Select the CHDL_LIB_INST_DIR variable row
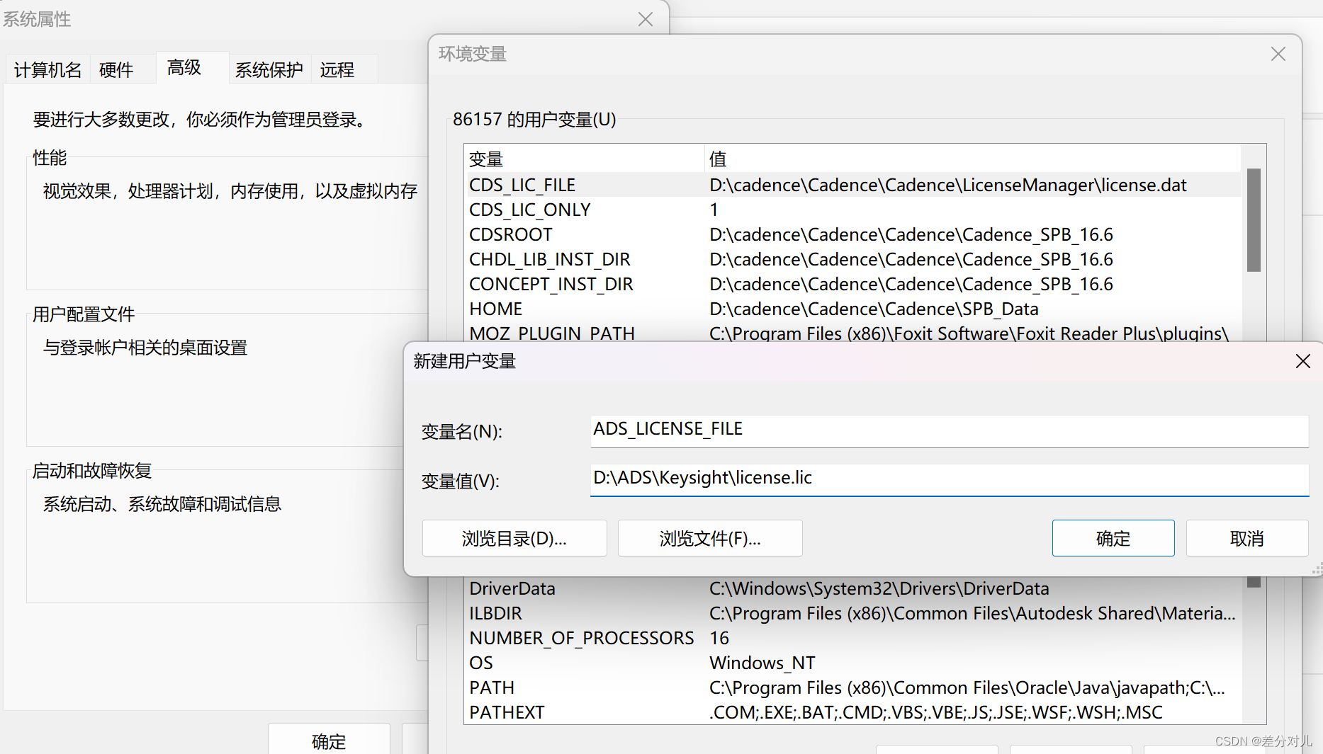1323x754 pixels. tap(854, 259)
